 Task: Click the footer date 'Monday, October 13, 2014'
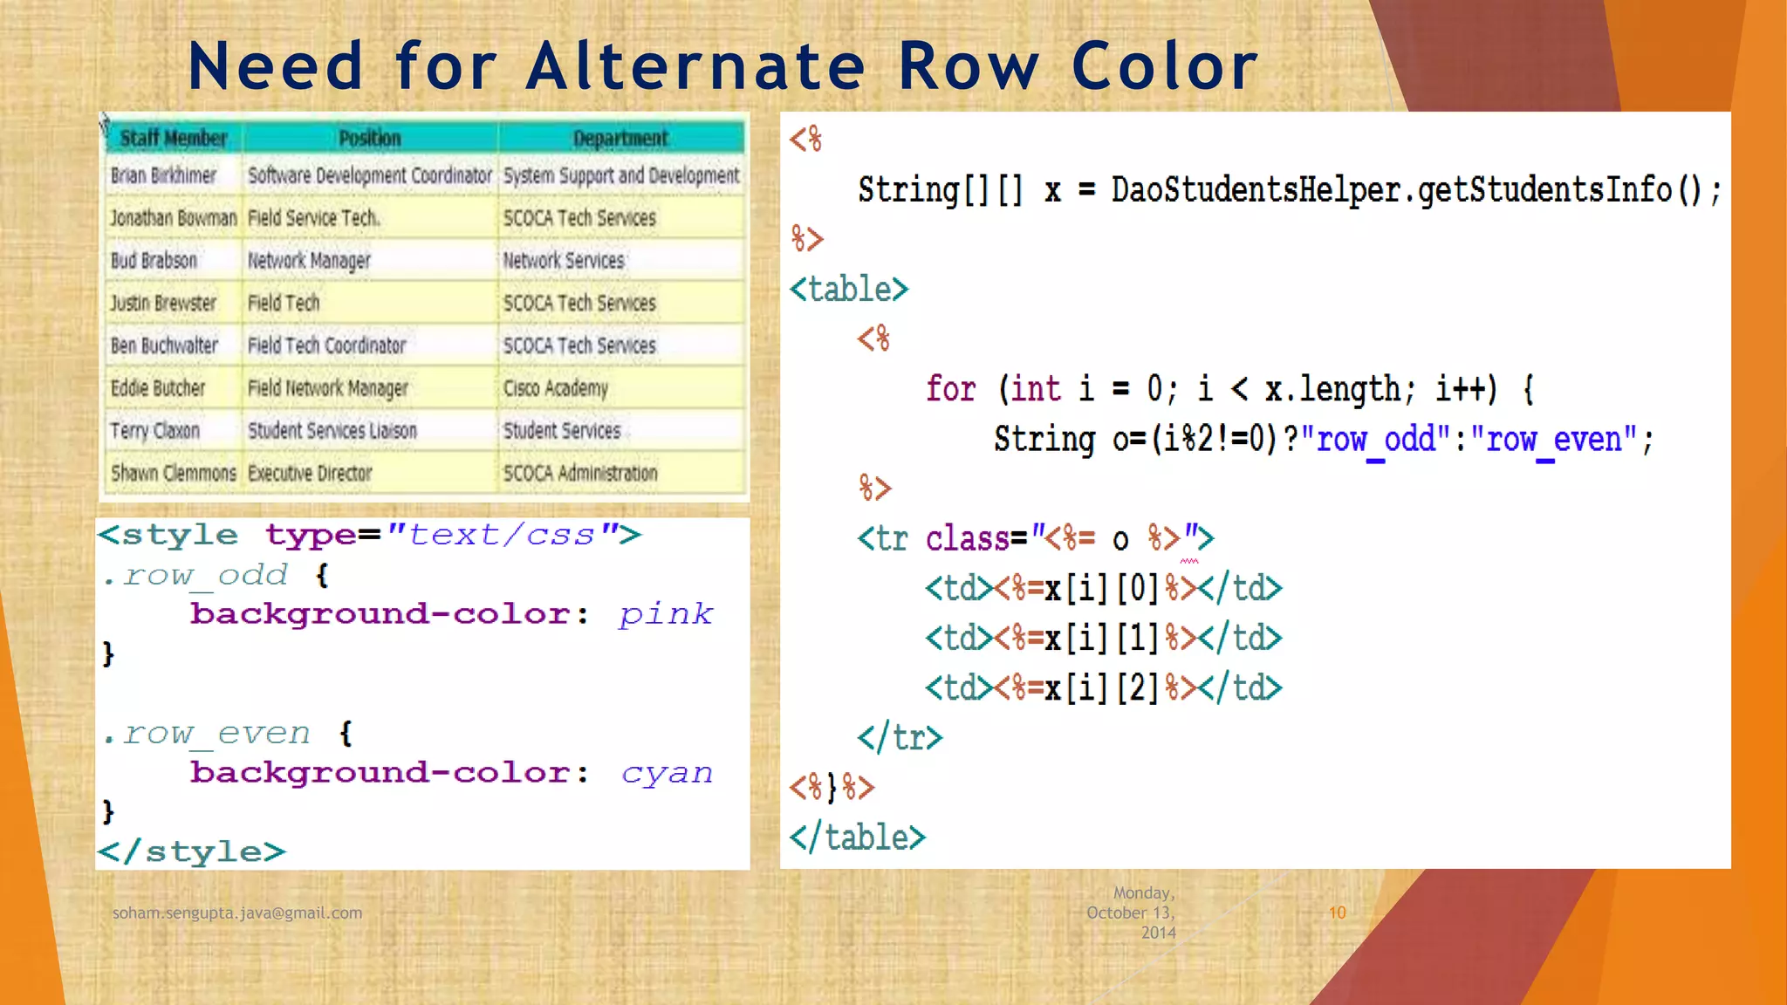(x=1132, y=913)
